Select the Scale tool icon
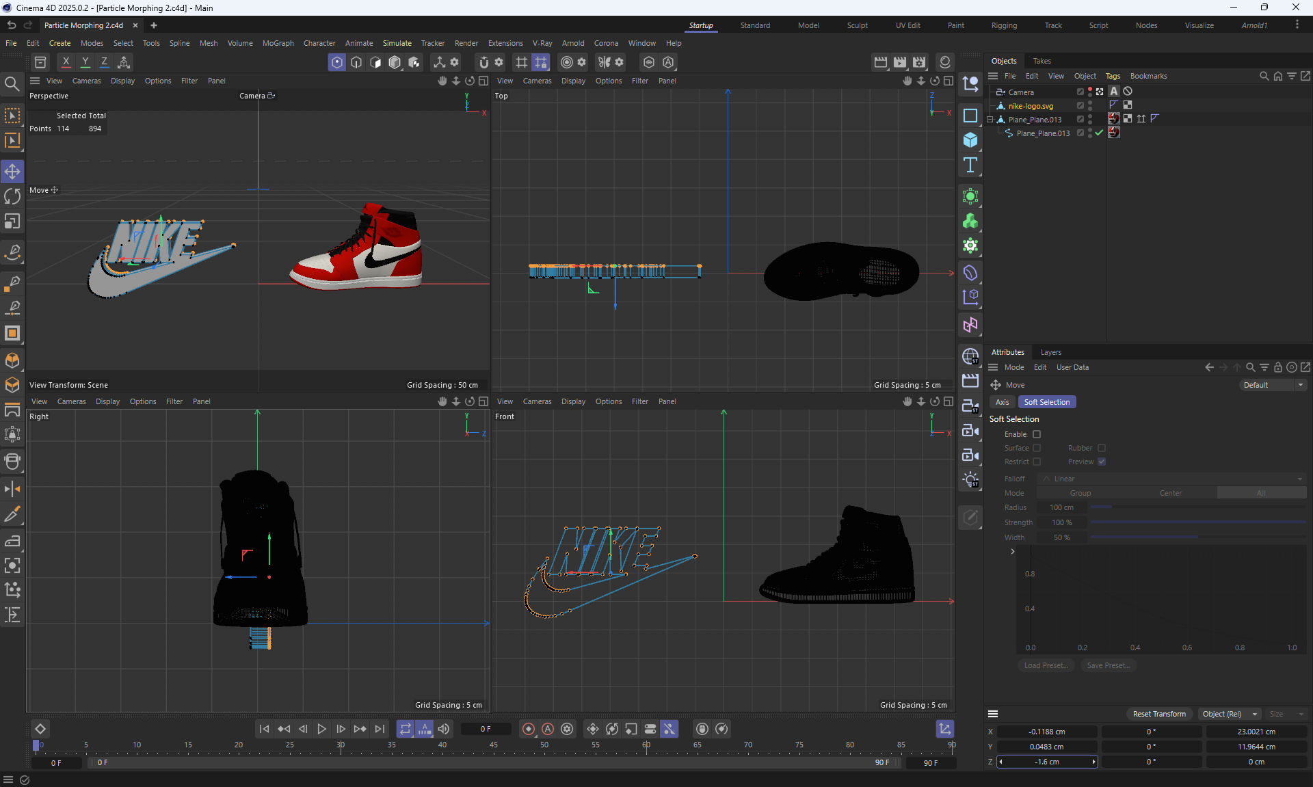 12,222
